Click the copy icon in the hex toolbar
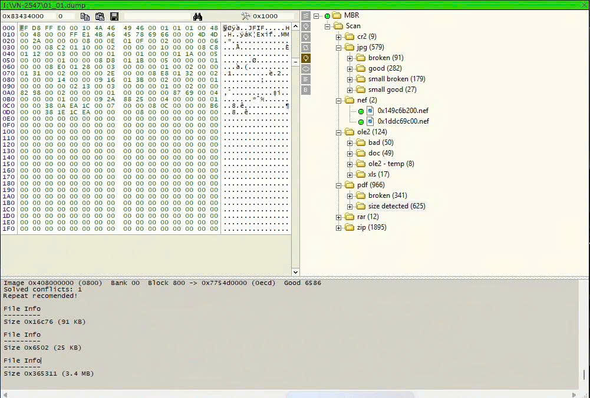The image size is (590, 398). coord(85,16)
